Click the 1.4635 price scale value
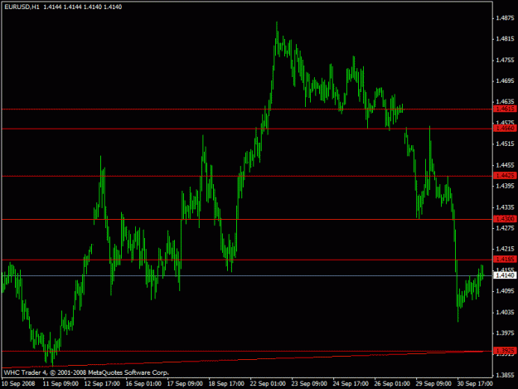Viewport: 518px width, 389px height. pyautogui.click(x=506, y=102)
